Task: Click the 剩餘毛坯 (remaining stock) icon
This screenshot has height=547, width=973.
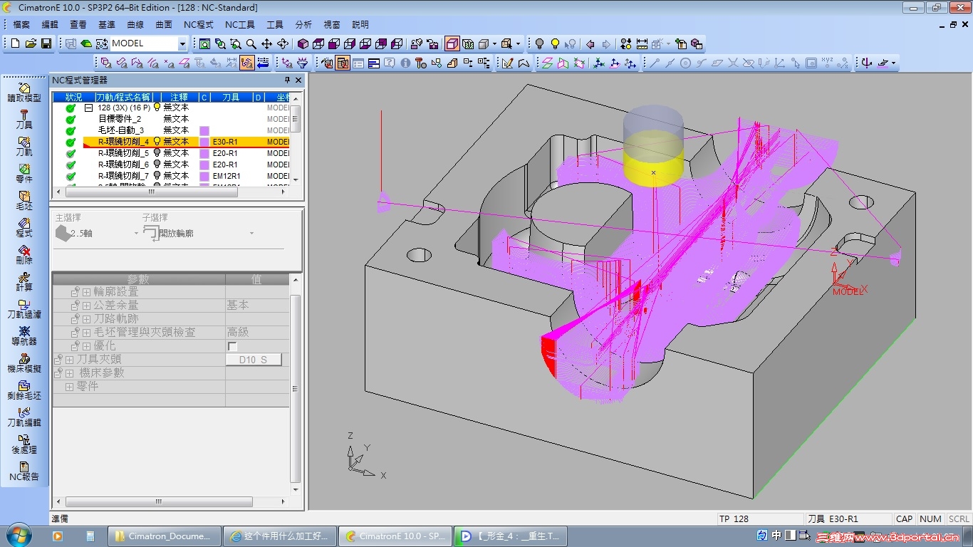Action: pos(24,390)
